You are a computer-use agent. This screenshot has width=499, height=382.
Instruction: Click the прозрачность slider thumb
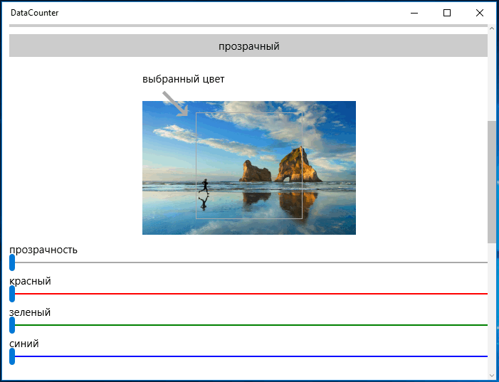[12, 262]
